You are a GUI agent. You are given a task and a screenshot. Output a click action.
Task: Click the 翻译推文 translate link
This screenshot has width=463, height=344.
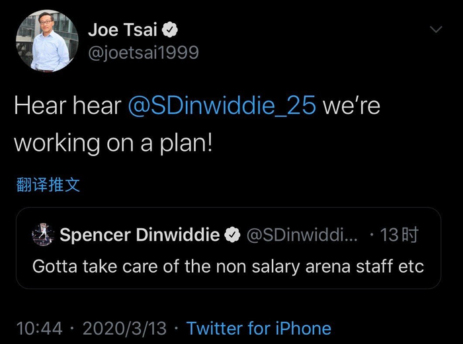point(48,185)
